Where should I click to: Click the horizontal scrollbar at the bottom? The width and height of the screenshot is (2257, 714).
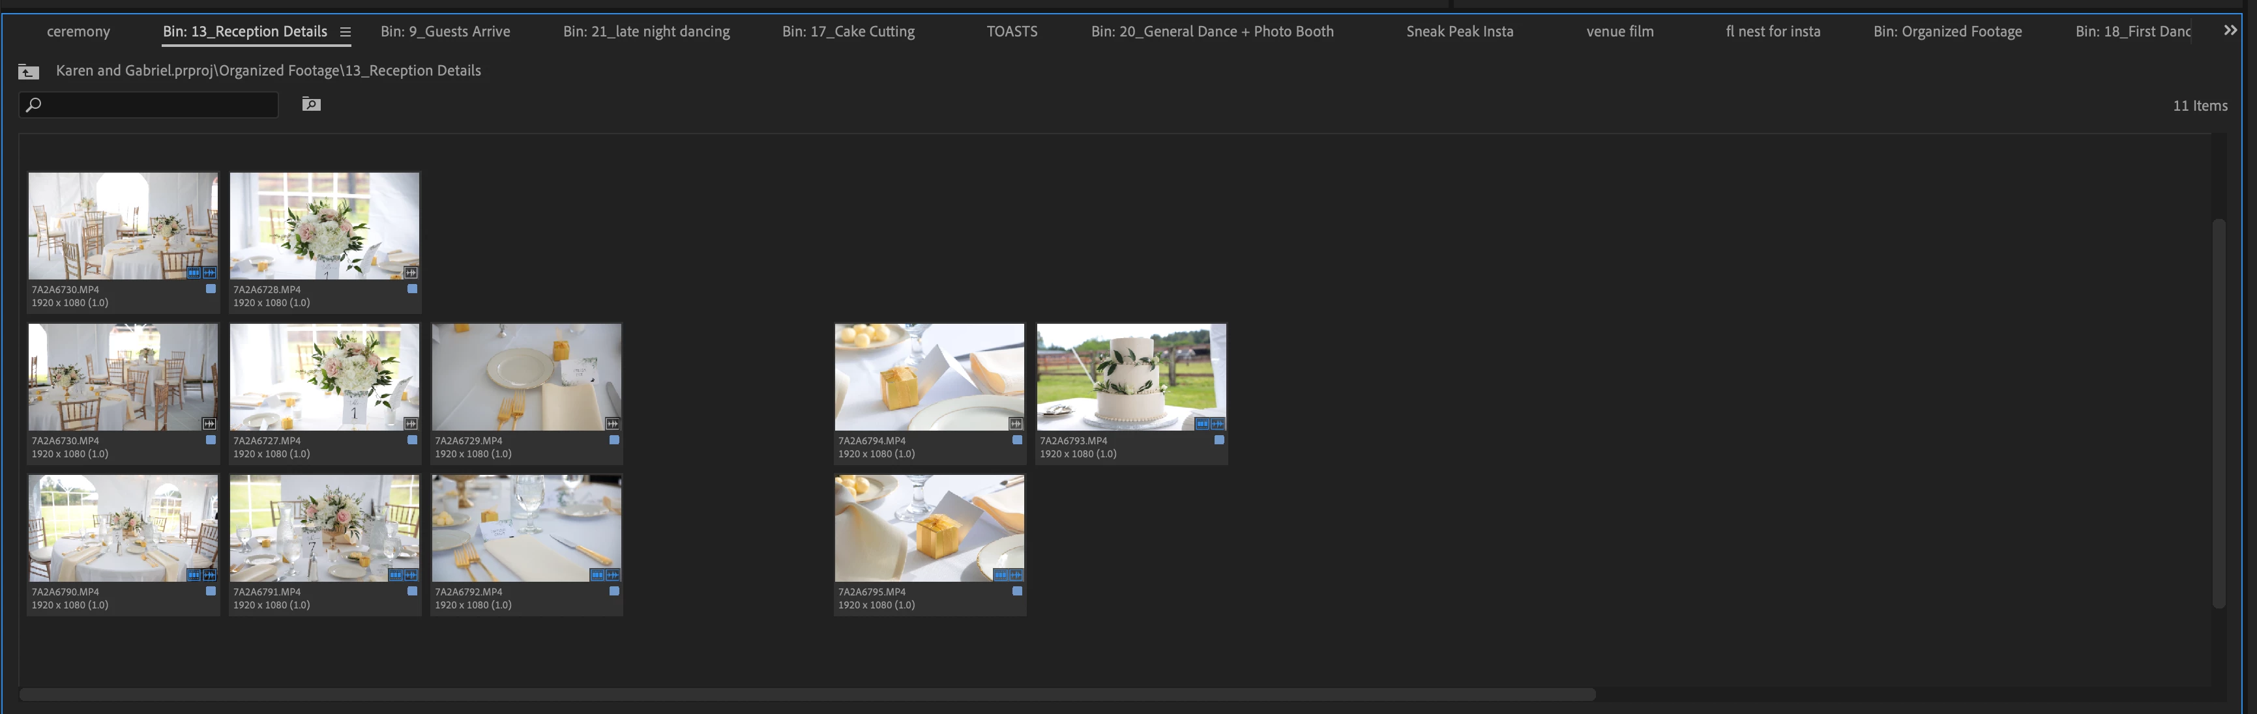(806, 694)
